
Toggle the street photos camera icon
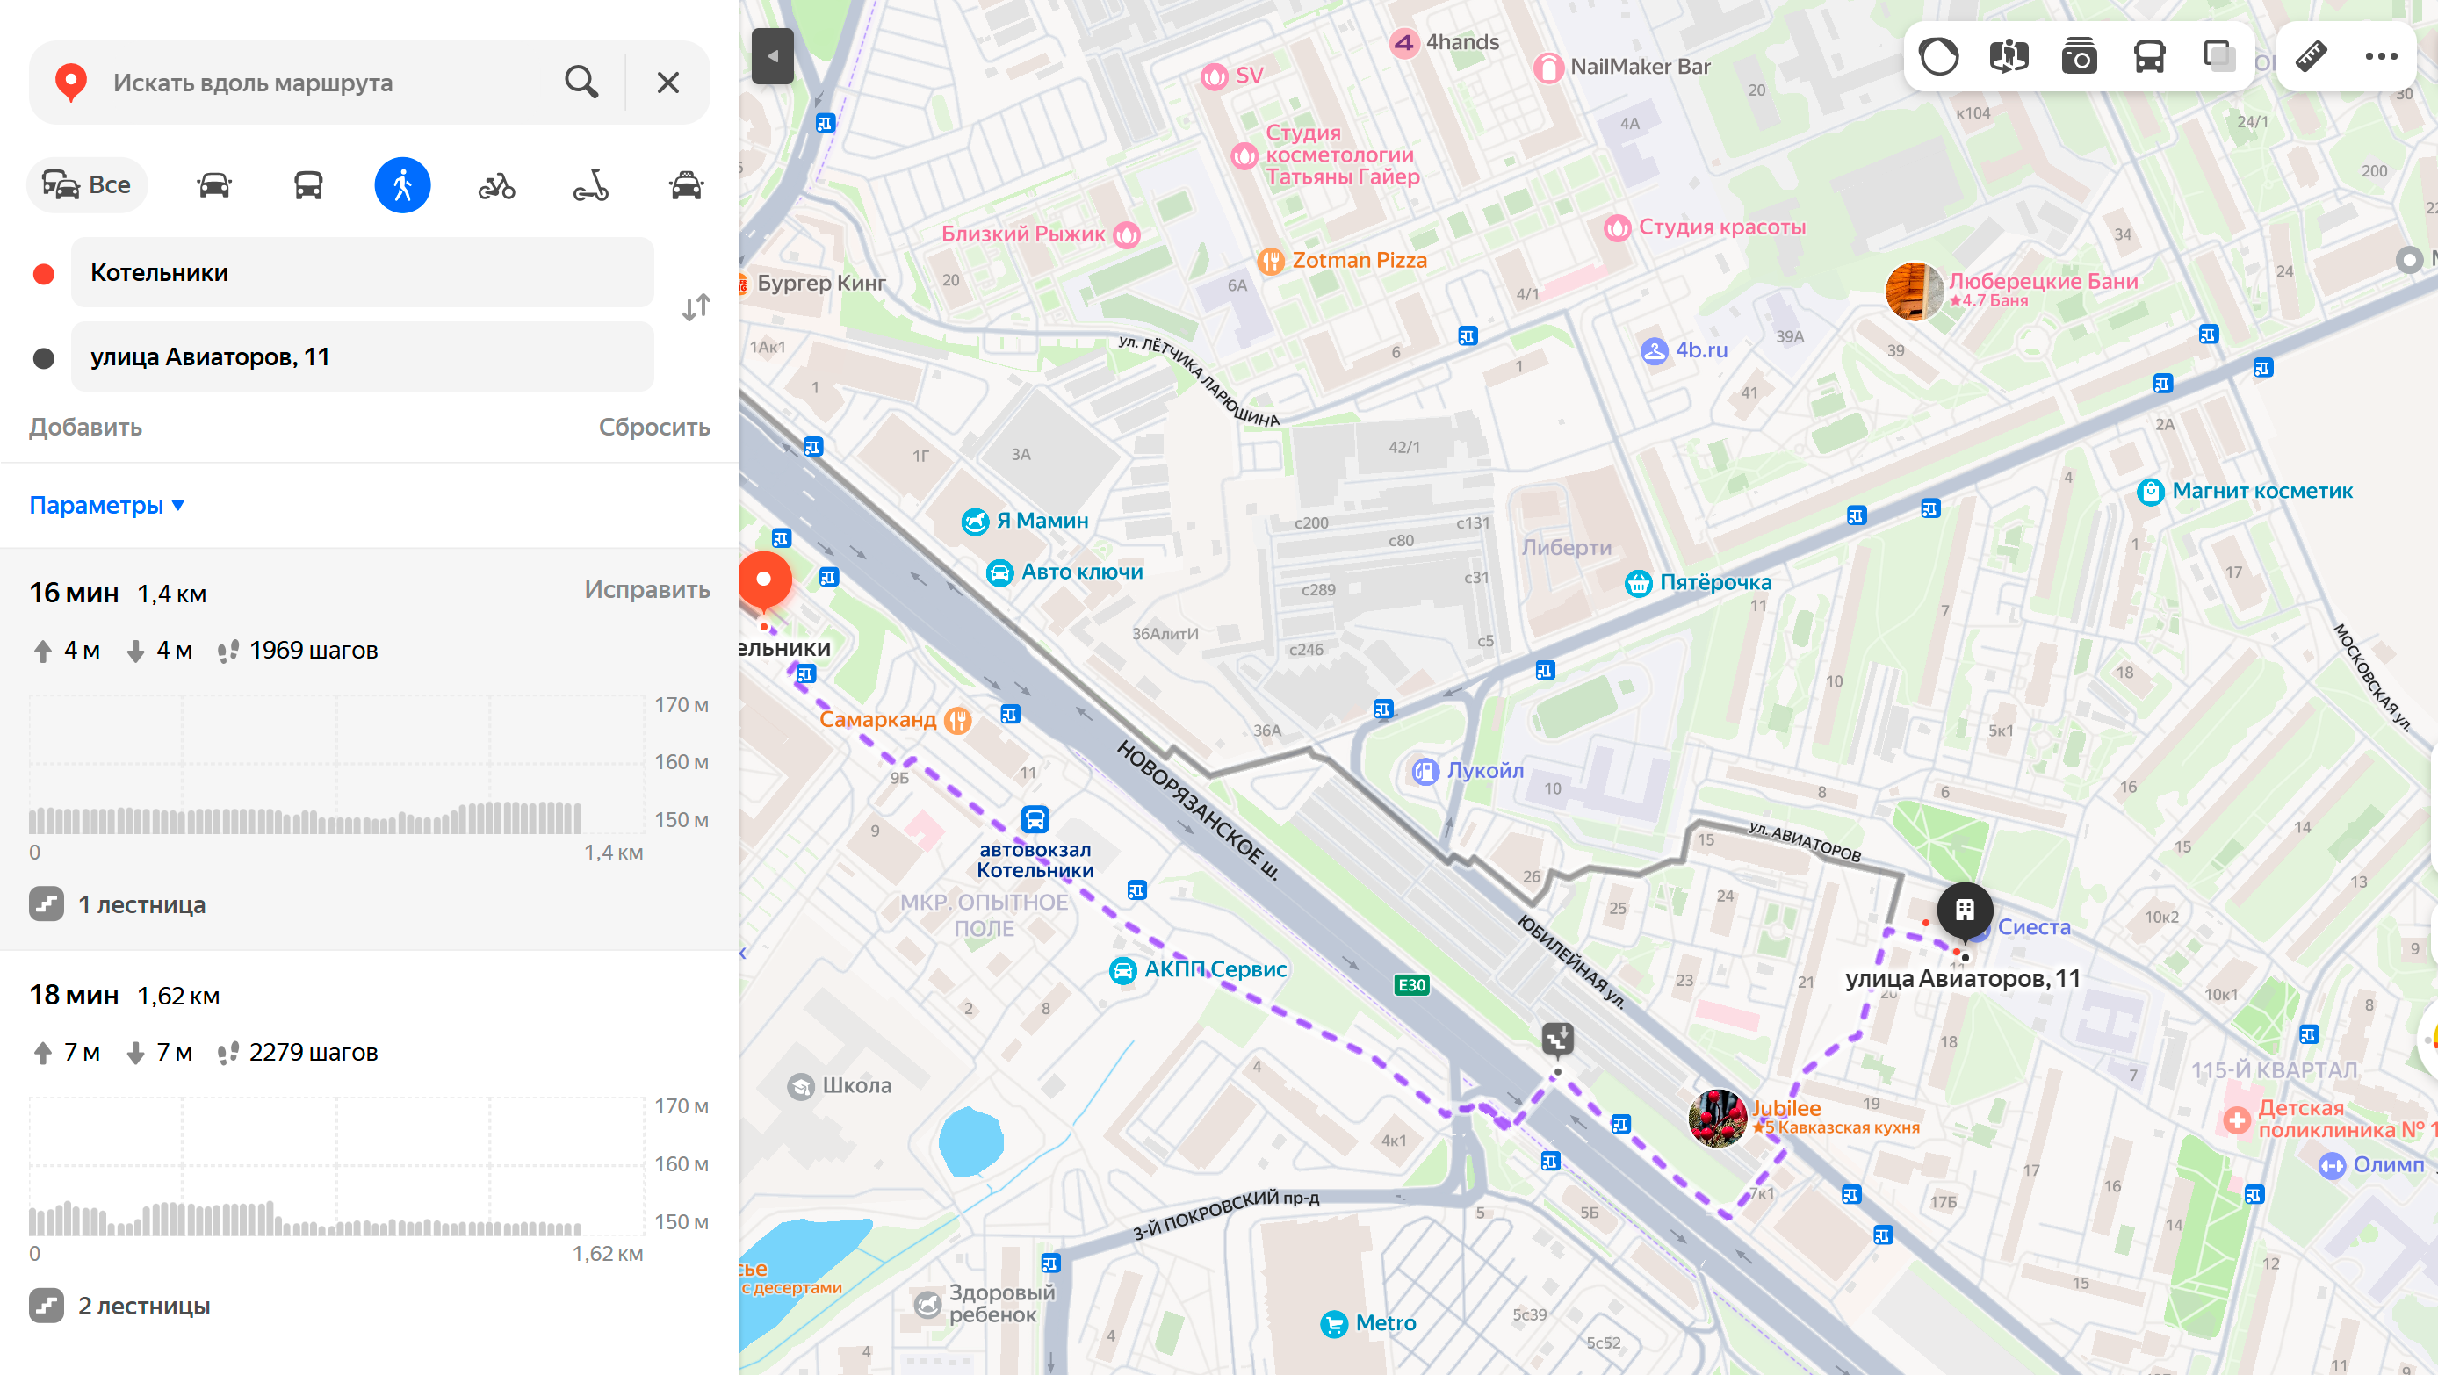pos(2080,57)
